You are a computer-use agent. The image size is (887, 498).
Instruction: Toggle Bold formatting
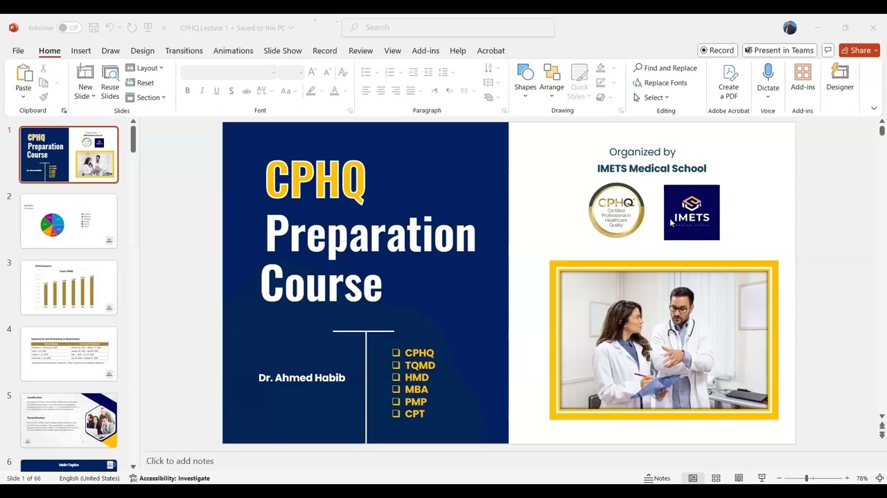tap(187, 91)
